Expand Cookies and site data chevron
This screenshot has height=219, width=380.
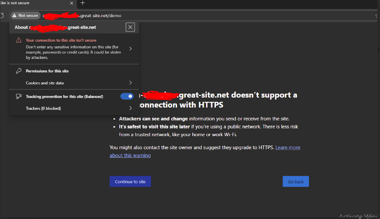point(131,83)
